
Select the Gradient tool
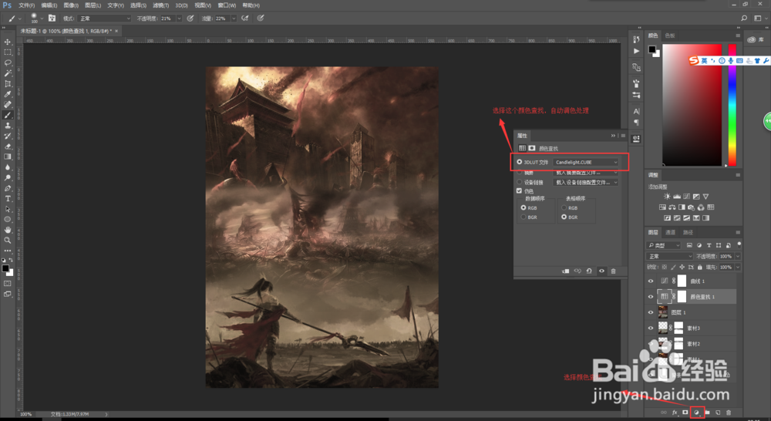click(x=8, y=157)
